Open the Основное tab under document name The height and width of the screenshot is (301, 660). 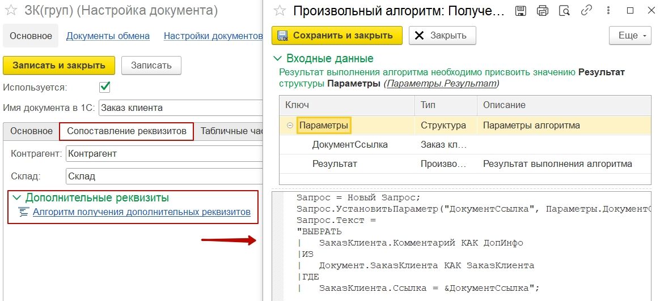coord(32,131)
